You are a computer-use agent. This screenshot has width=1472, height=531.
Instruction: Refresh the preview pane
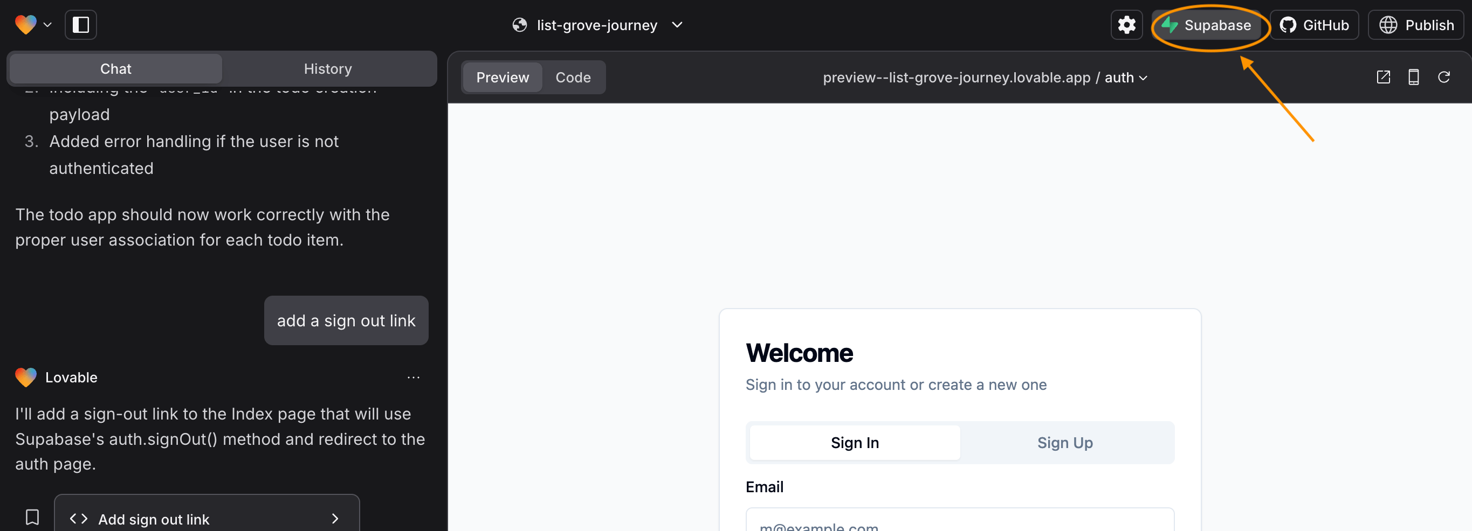pyautogui.click(x=1443, y=77)
